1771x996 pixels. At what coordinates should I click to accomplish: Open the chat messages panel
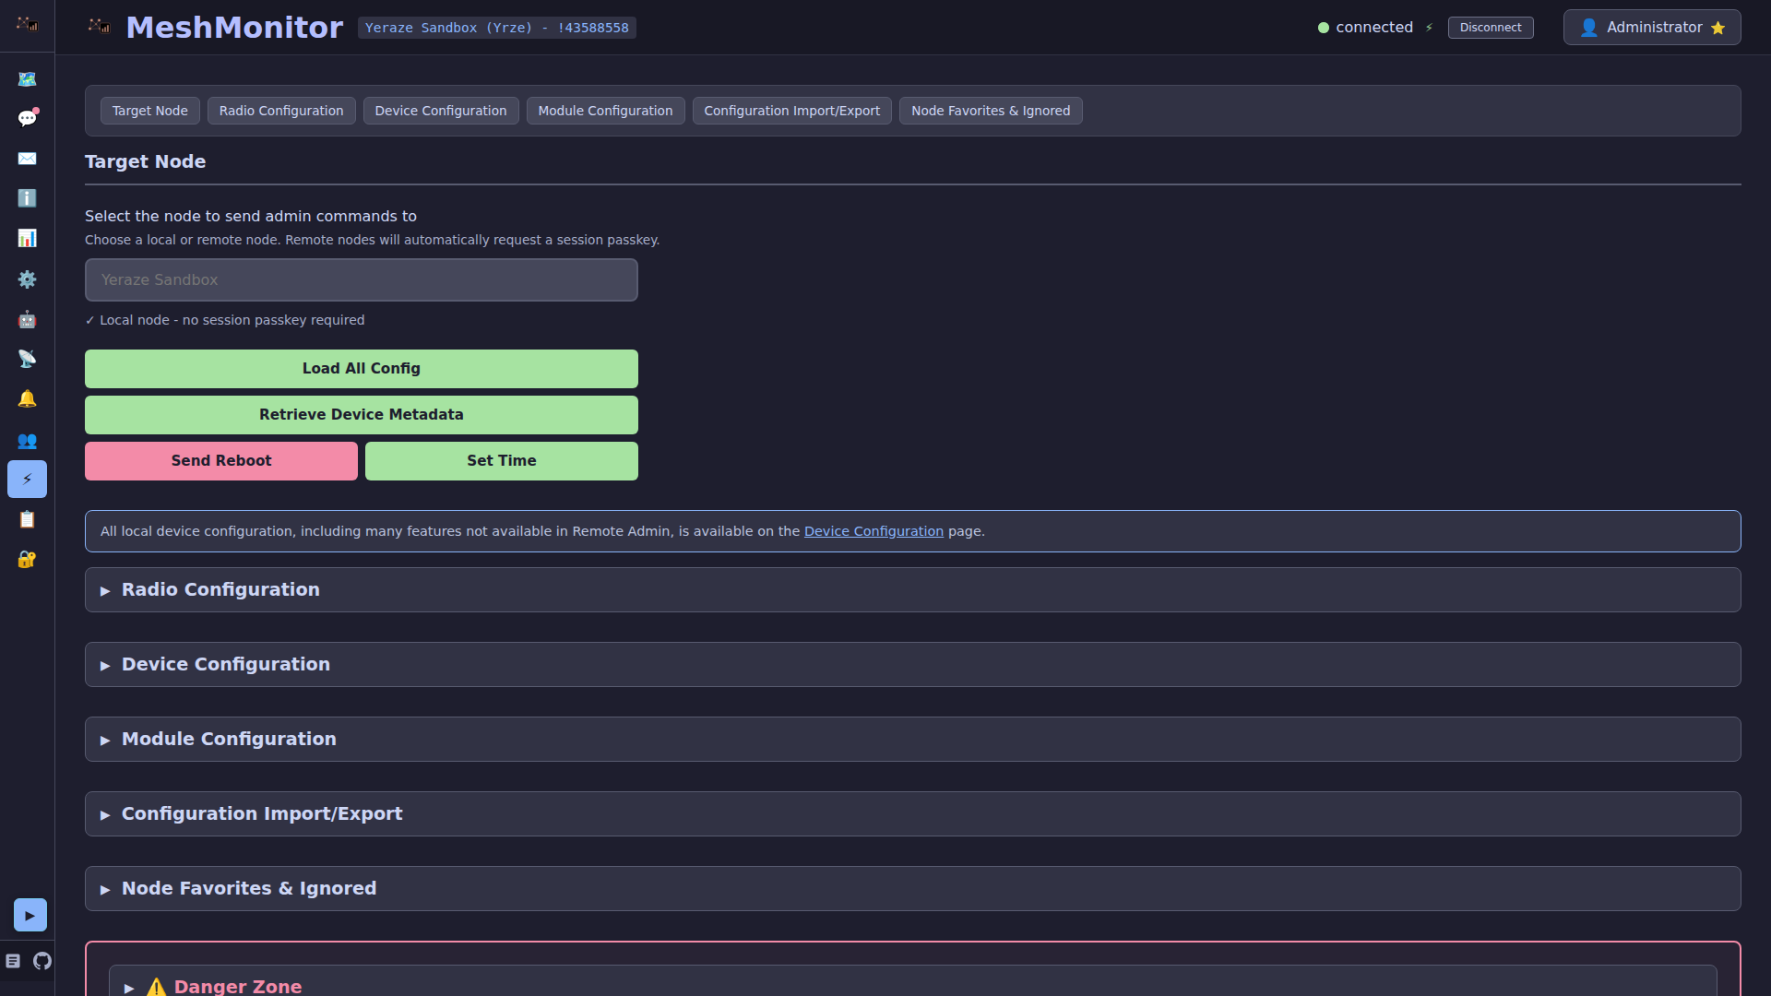27,118
